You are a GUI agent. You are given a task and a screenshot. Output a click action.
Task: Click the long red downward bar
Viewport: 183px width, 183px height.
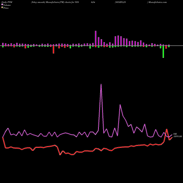click(x=53, y=49)
